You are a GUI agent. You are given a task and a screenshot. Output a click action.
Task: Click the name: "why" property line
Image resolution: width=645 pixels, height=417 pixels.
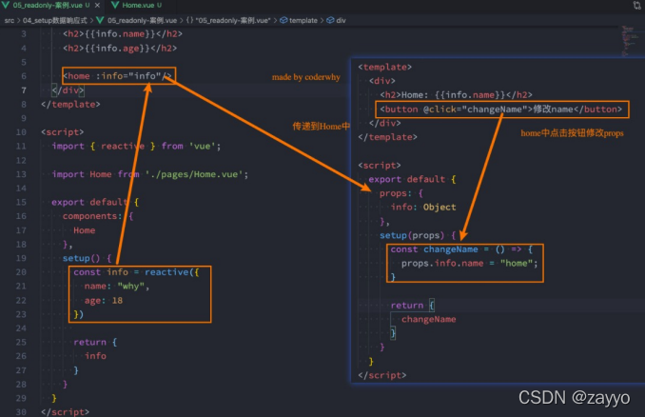[117, 287]
